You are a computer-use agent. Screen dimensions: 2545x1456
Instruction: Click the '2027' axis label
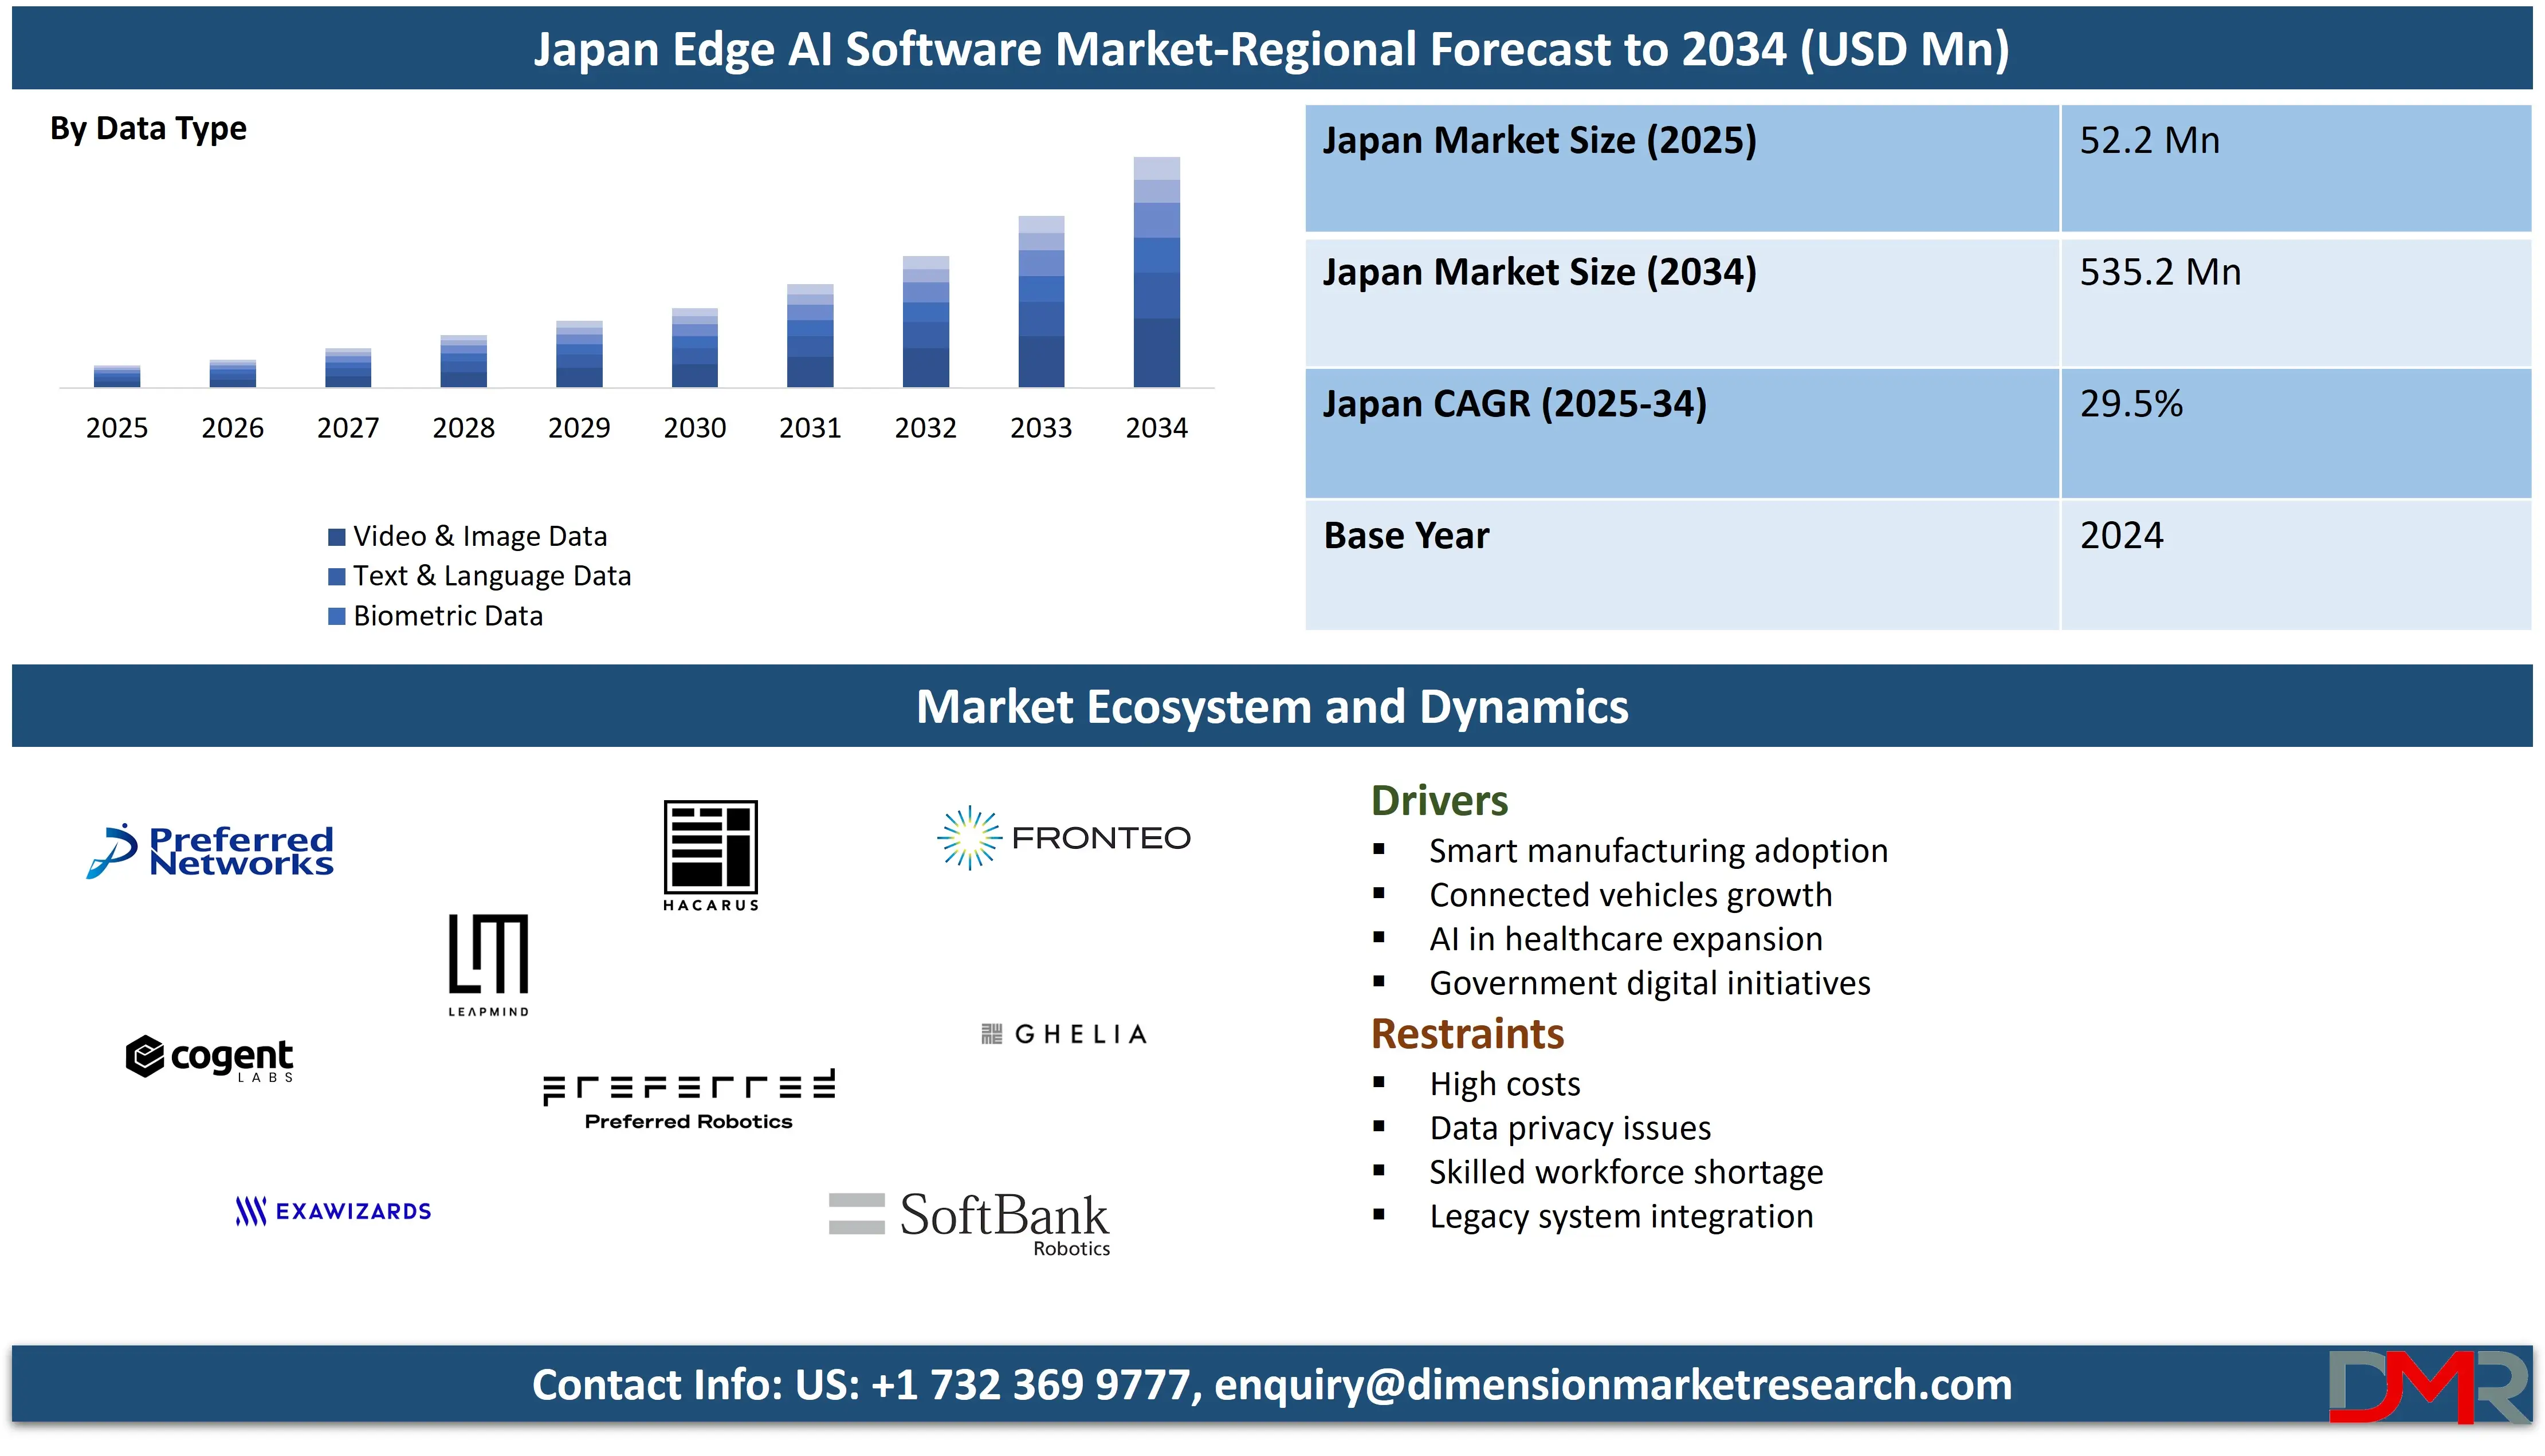(348, 428)
